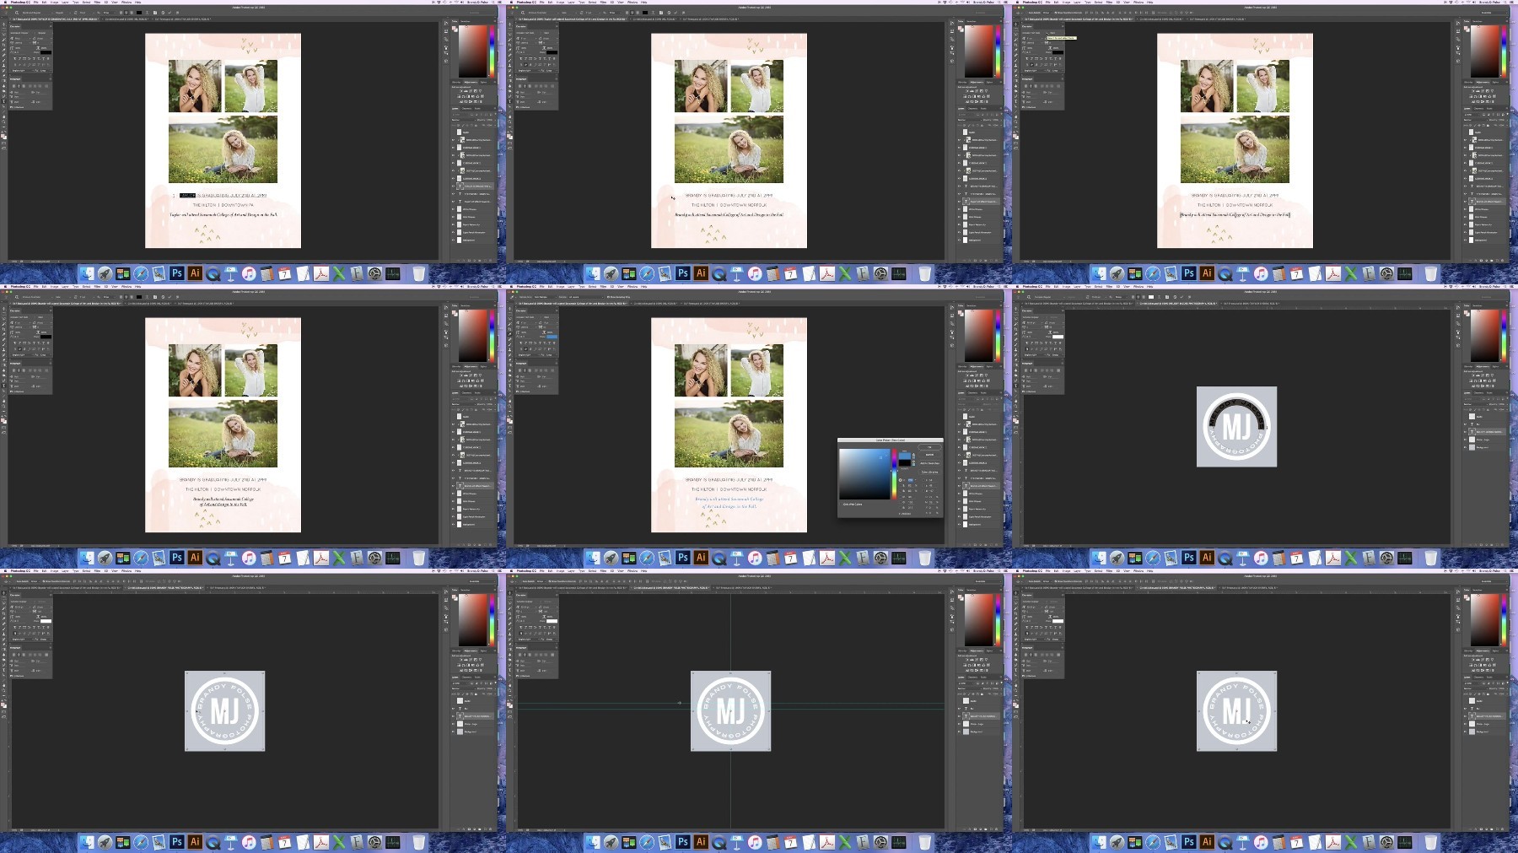This screenshot has width=1518, height=853.
Task: Open the Sample layers dropdown in the center frame
Action: (x=586, y=297)
